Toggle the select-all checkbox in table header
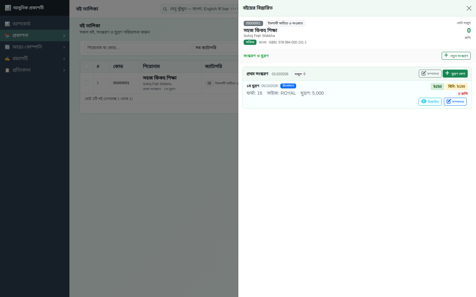Screen dimensions: 476x297 [x=87, y=66]
